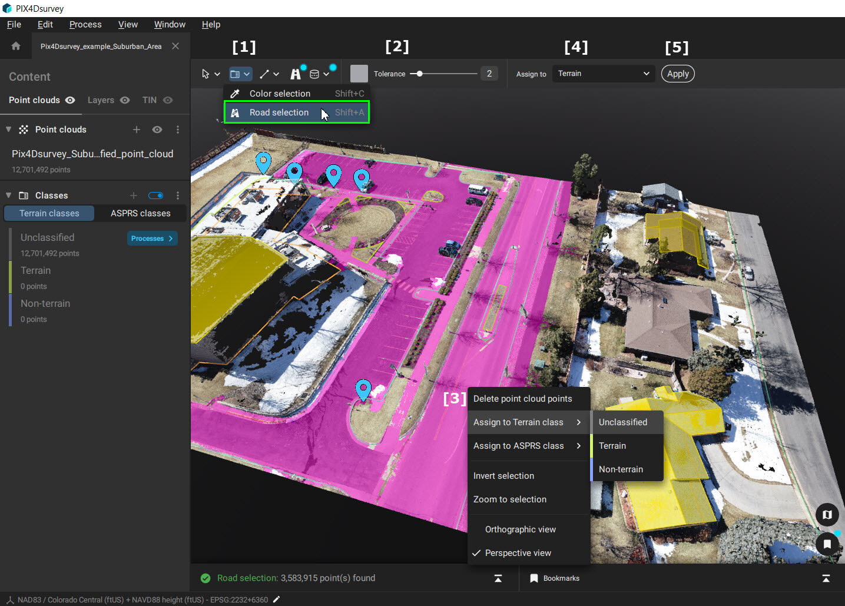Image resolution: width=845 pixels, height=606 pixels.
Task: Click the Home icon tab
Action: (16, 46)
